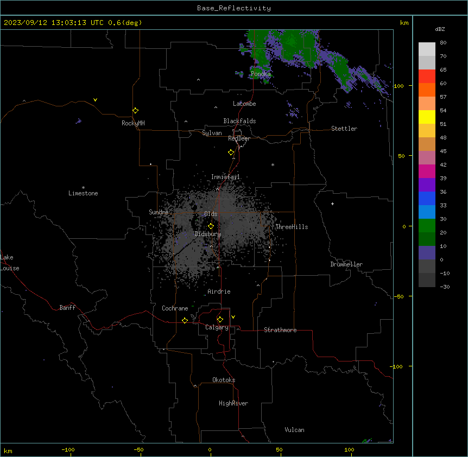Choose the blue 36-33 dBZ legend swatch
Viewport: 468px width, 457px height.
[x=427, y=198]
